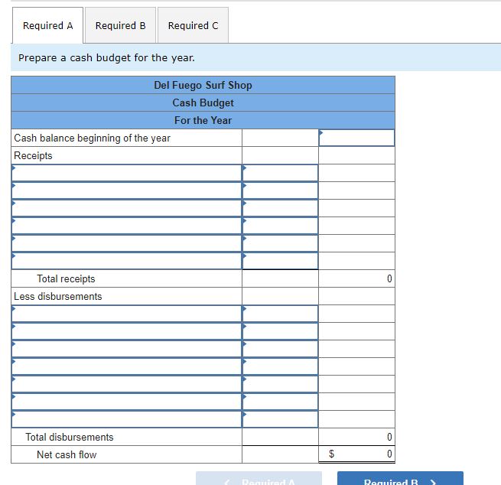This screenshot has width=501, height=485.
Task: Click the second receipts amount field
Action: pos(280,190)
